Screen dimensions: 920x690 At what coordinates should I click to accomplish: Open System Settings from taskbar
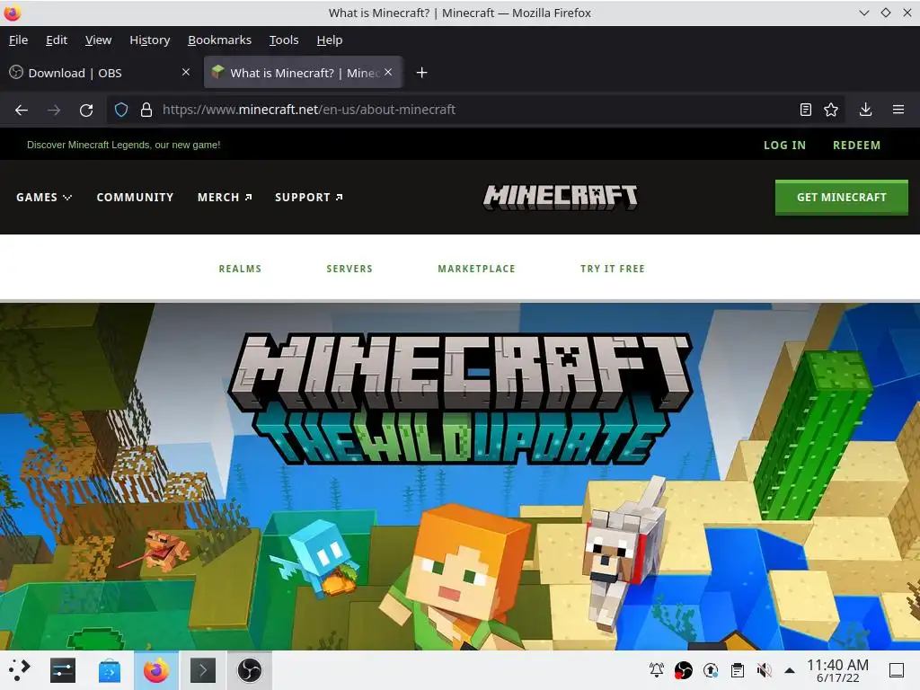click(63, 670)
